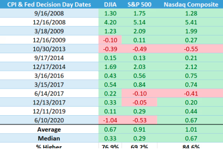223x149 pixels.
Task: Select the 12/16/2008 date row label
Action: pyautogui.click(x=49, y=22)
